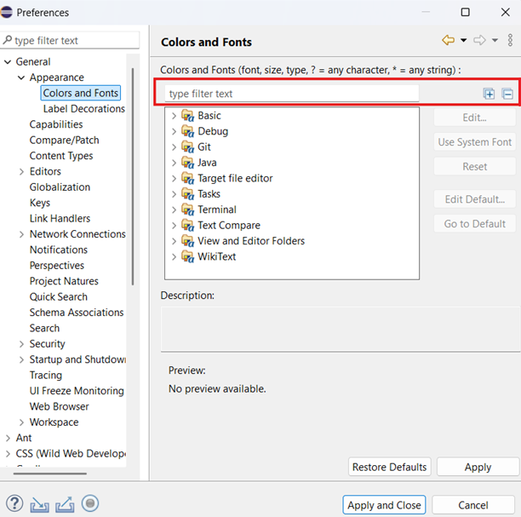Click the Go to Default button

pyautogui.click(x=474, y=224)
